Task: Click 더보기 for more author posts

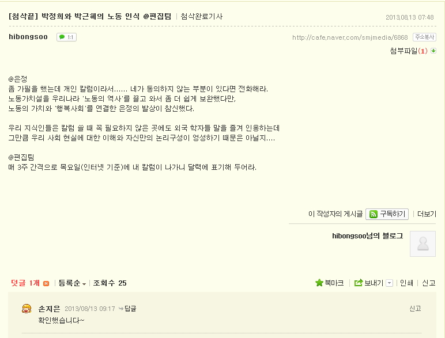Action: [x=427, y=214]
